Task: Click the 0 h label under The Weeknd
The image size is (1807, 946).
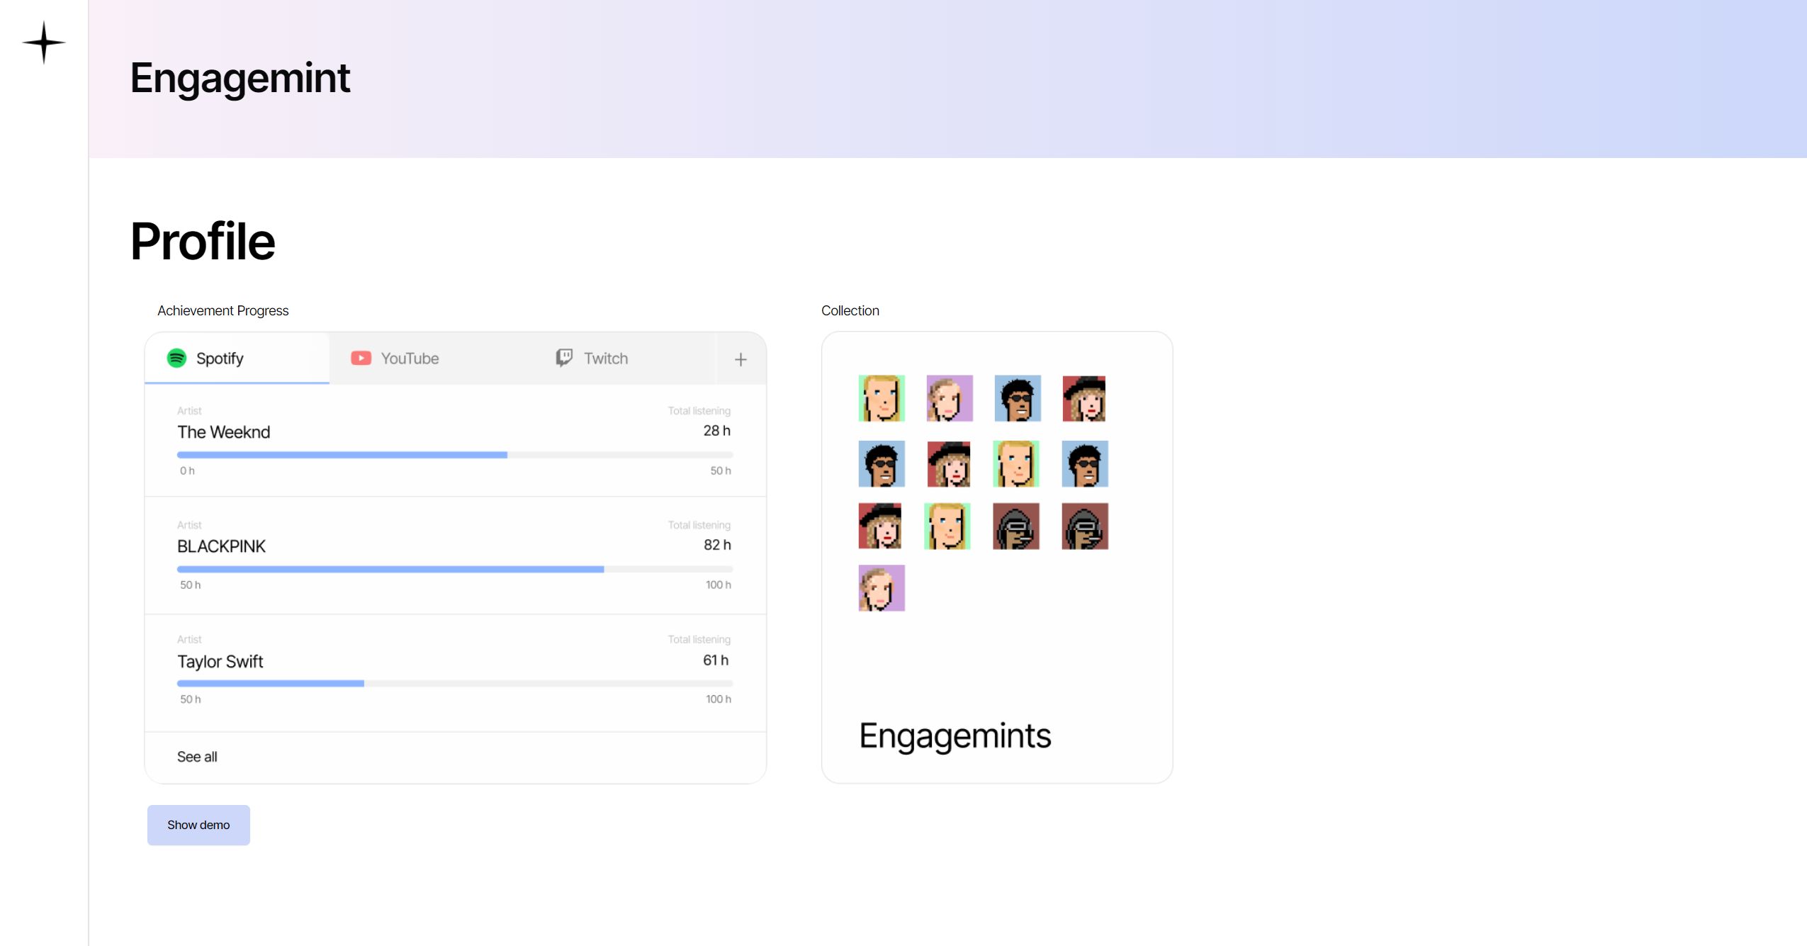Action: 187,471
